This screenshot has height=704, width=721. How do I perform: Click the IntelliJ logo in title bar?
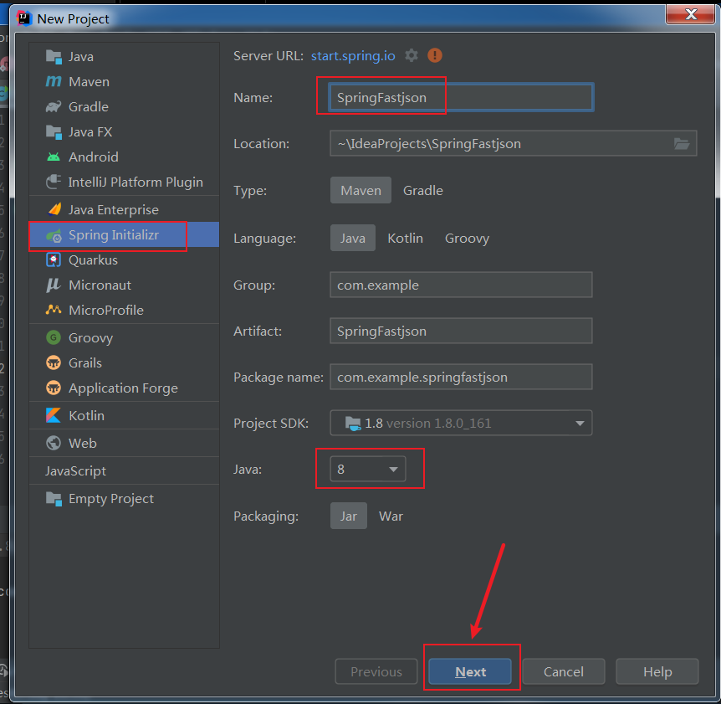(x=23, y=18)
